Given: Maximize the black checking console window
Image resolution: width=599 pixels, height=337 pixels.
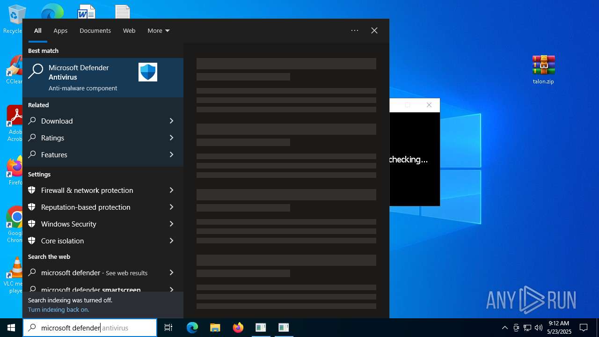Looking at the screenshot, I should click(x=408, y=105).
